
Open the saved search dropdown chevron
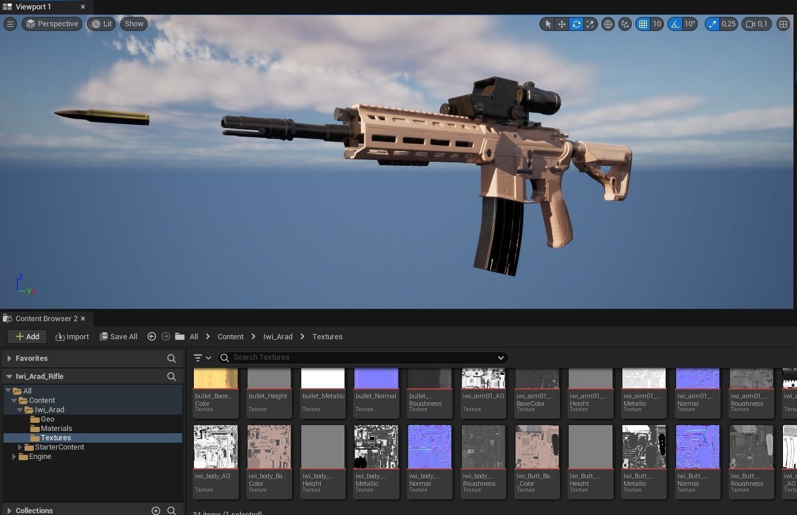(x=500, y=357)
